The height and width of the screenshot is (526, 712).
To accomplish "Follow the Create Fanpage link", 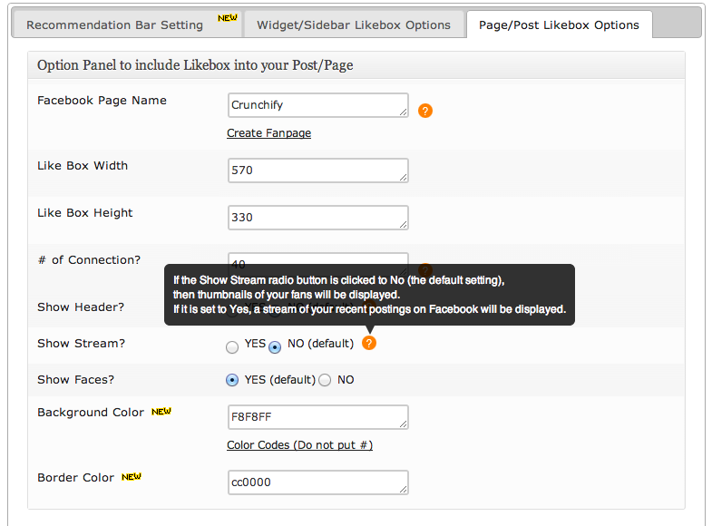I will (268, 133).
